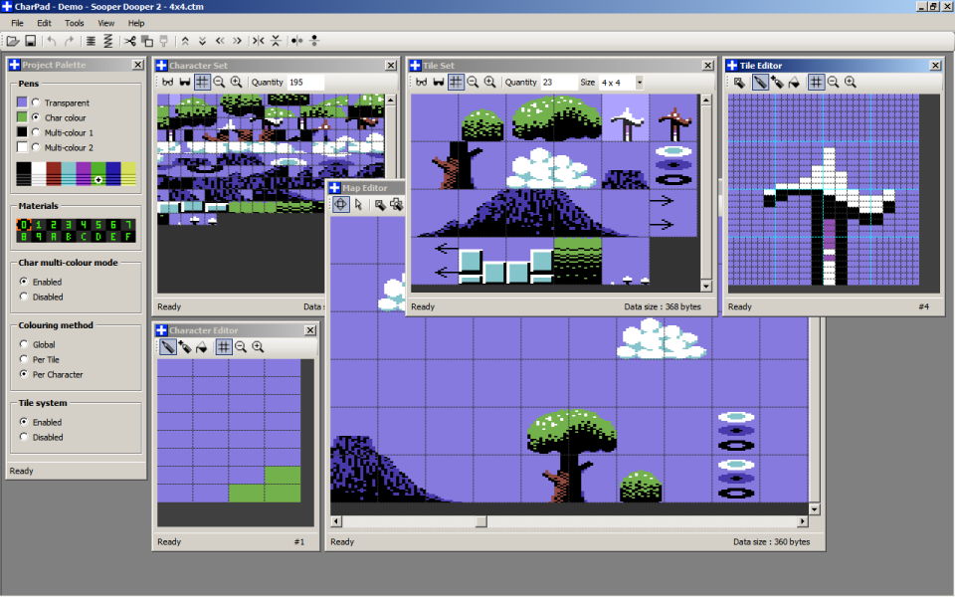Image resolution: width=955 pixels, height=597 pixels.
Task: Click the shift right double-chevron icon
Action: tap(237, 41)
